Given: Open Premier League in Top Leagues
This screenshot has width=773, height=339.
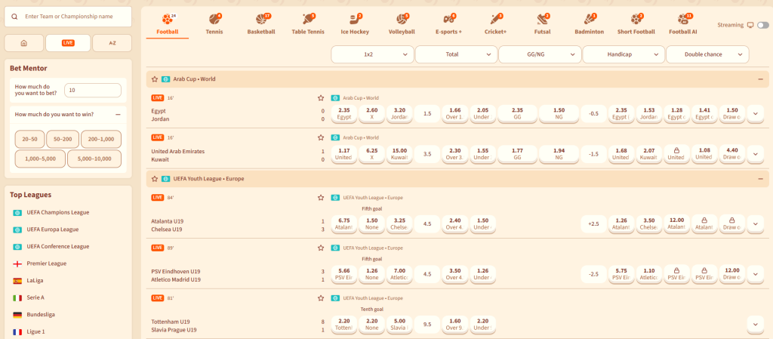Looking at the screenshot, I should 47,263.
